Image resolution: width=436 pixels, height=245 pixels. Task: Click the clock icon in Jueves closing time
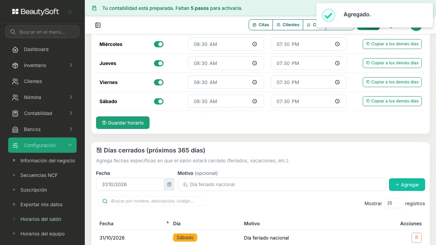coord(337,63)
